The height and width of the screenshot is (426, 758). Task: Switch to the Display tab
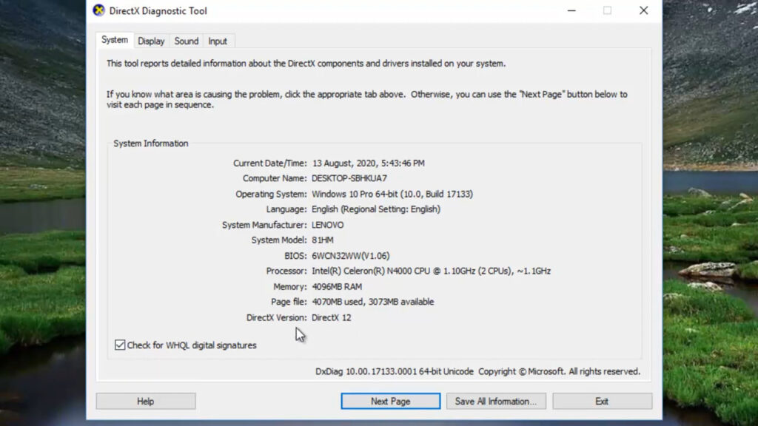click(151, 41)
